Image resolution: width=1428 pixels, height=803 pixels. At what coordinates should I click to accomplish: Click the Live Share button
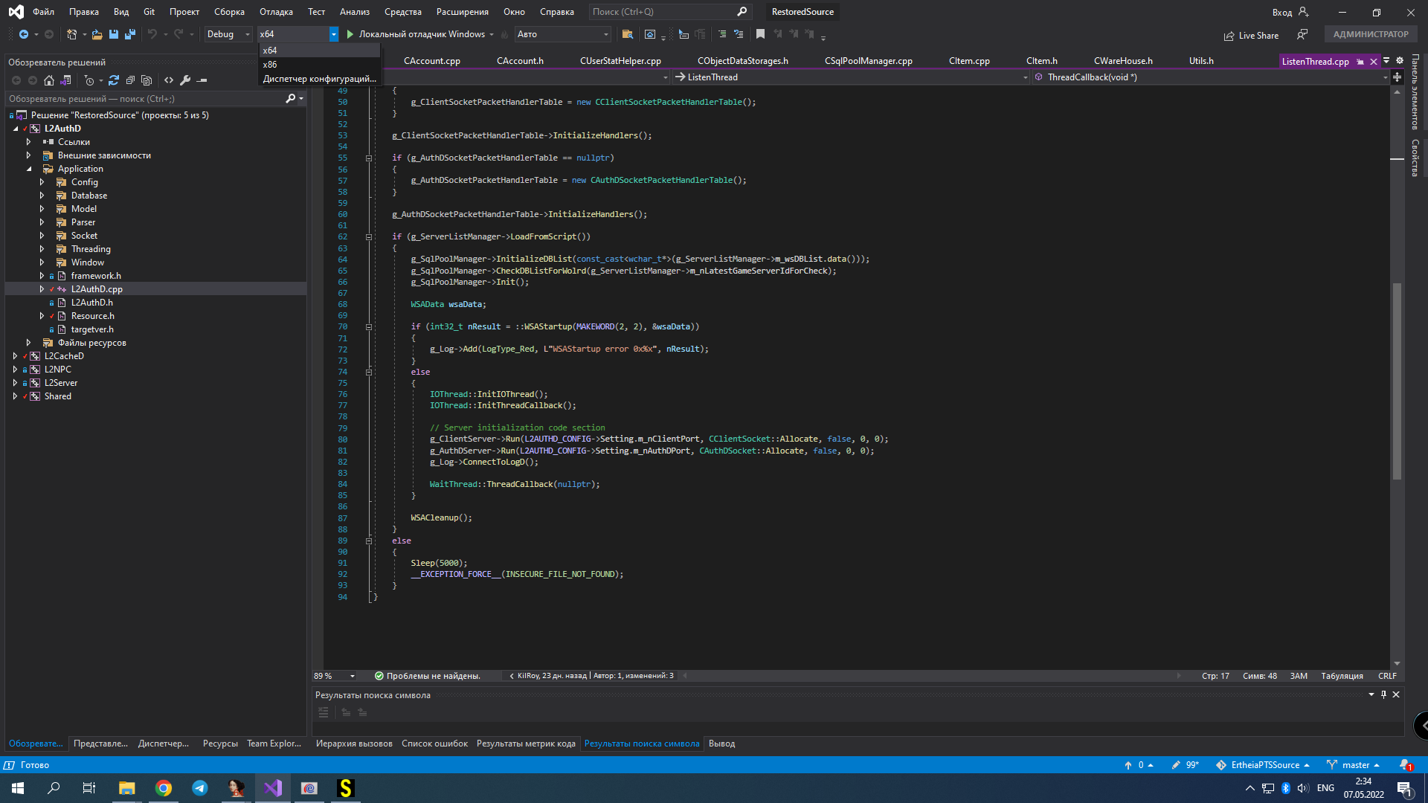1252,36
